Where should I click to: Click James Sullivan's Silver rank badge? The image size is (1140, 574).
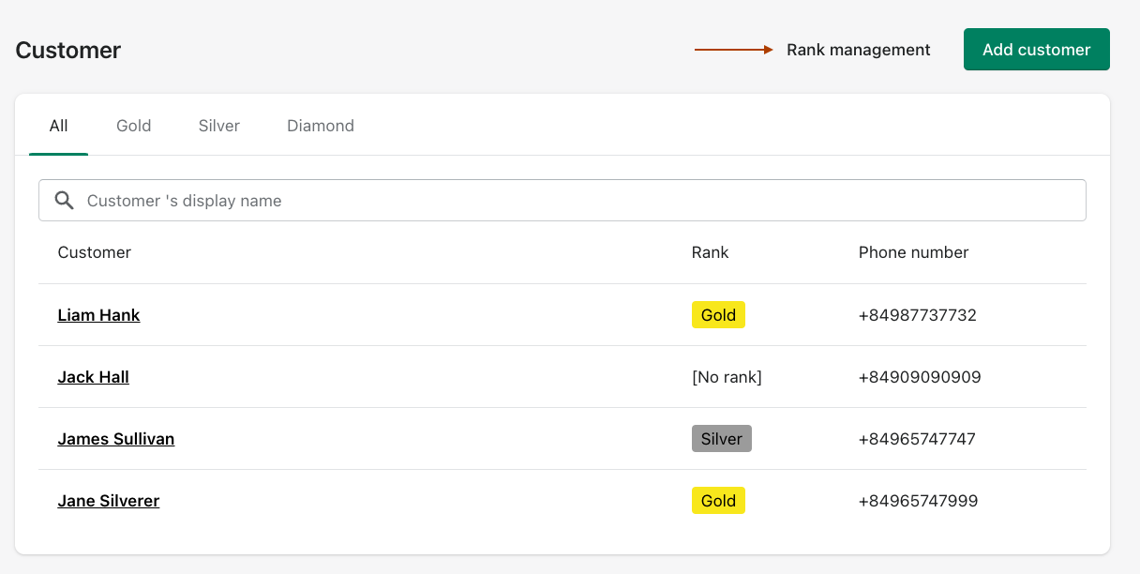(721, 439)
